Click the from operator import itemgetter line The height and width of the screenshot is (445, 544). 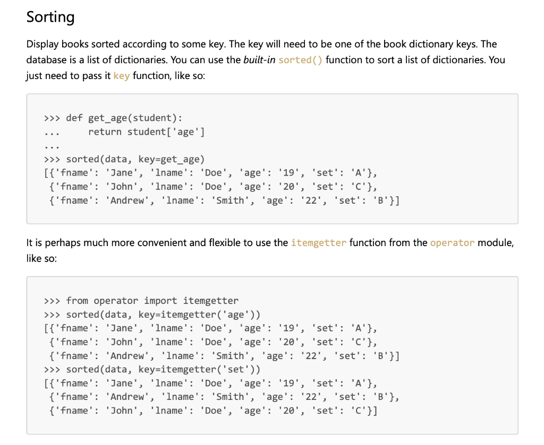click(141, 301)
